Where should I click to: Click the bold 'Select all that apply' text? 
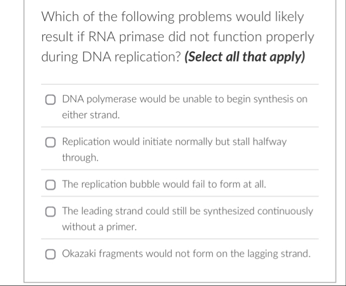245,57
